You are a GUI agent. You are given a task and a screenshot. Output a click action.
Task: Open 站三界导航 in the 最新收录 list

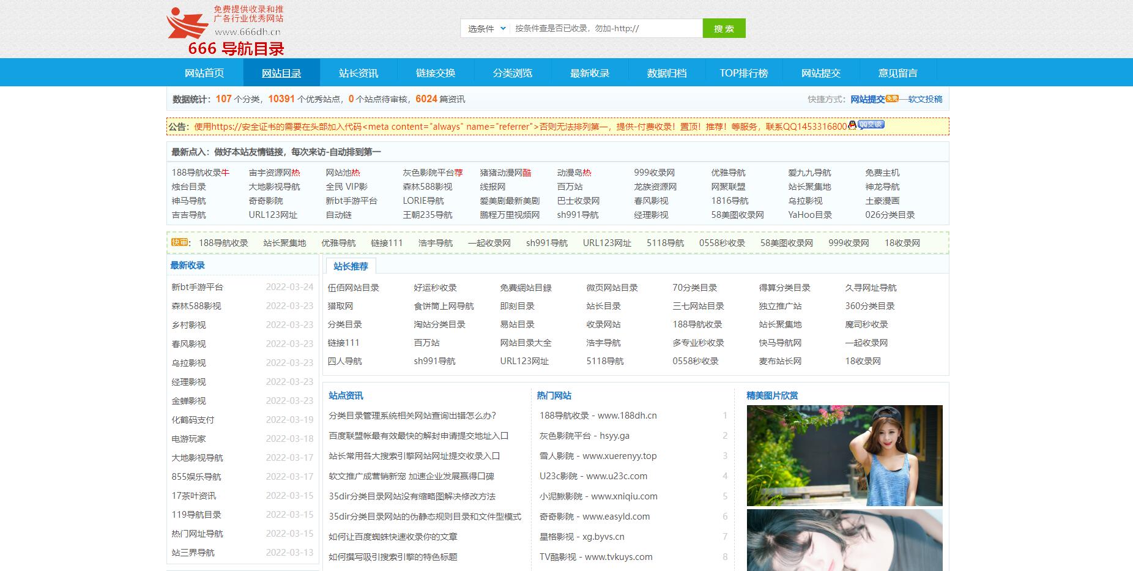coord(193,553)
